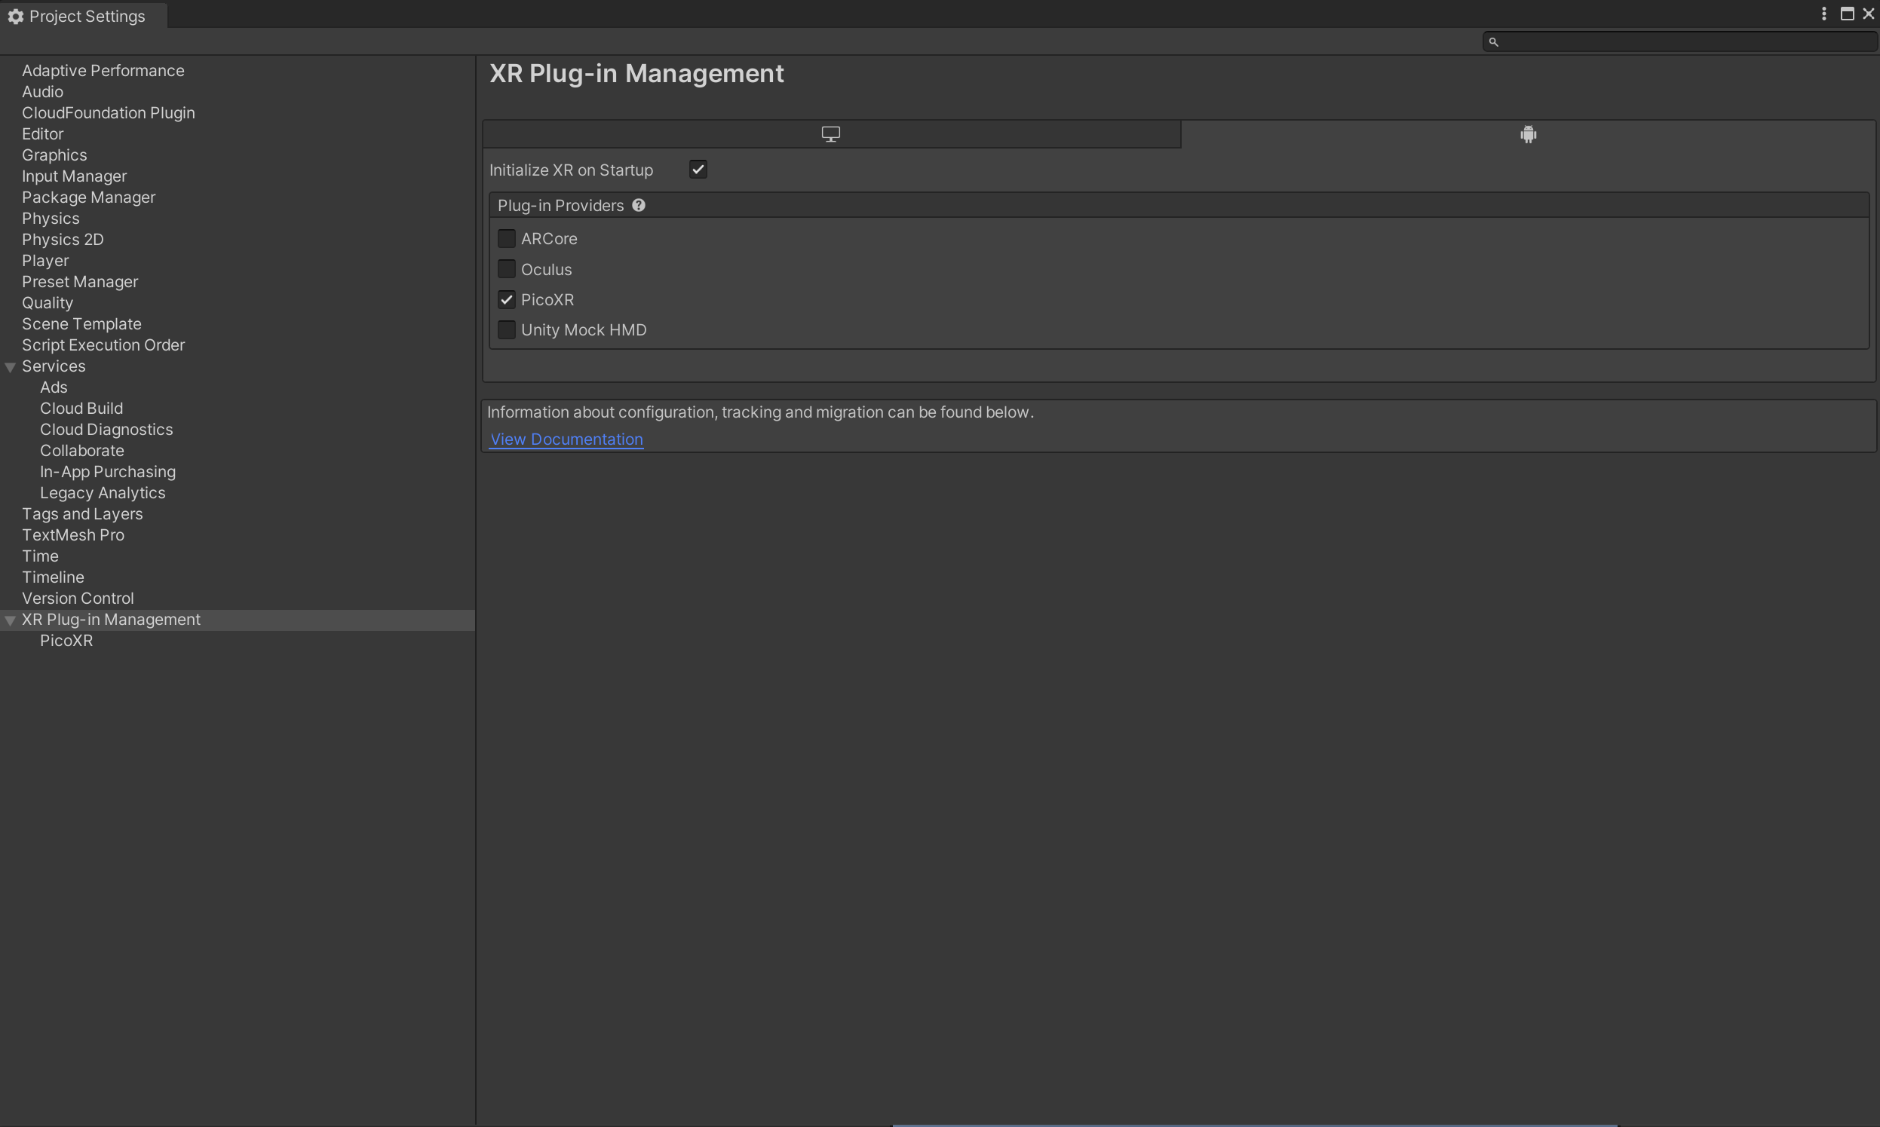Click the settings search field
Image resolution: width=1880 pixels, height=1127 pixels.
1682,42
